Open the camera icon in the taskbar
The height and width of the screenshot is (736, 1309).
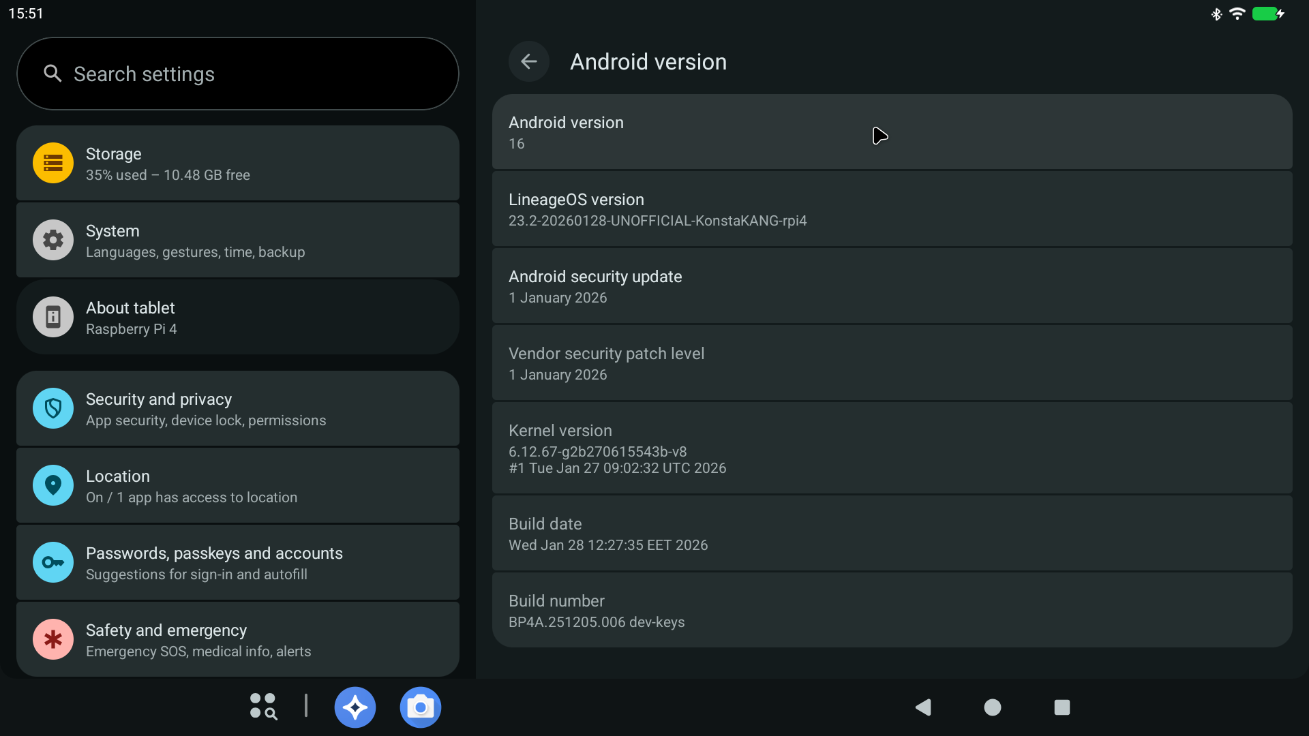tap(420, 707)
